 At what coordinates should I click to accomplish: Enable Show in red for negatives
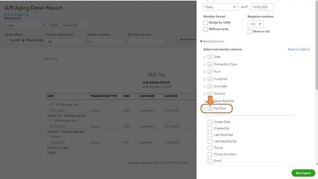[x=250, y=31]
